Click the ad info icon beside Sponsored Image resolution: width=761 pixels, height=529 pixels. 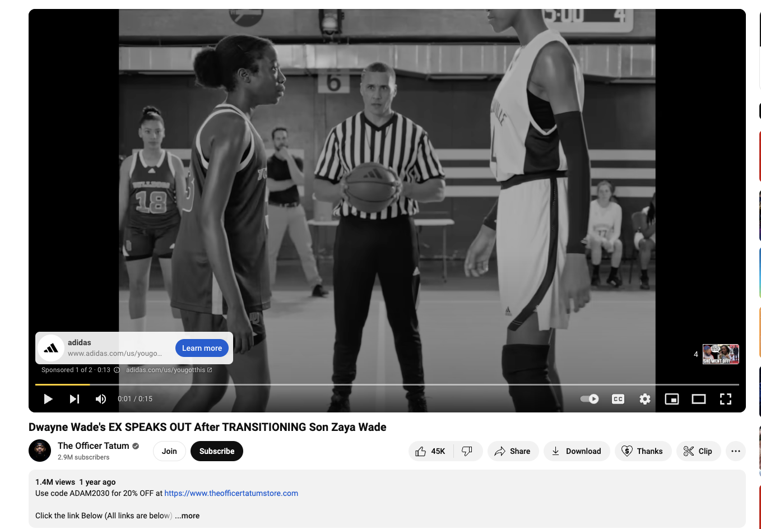tap(117, 370)
